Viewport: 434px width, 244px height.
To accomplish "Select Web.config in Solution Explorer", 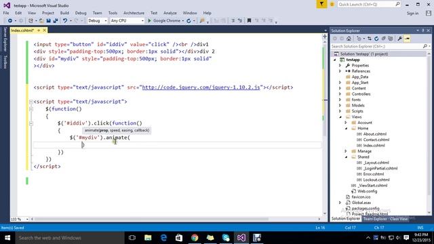I will tap(367, 191).
